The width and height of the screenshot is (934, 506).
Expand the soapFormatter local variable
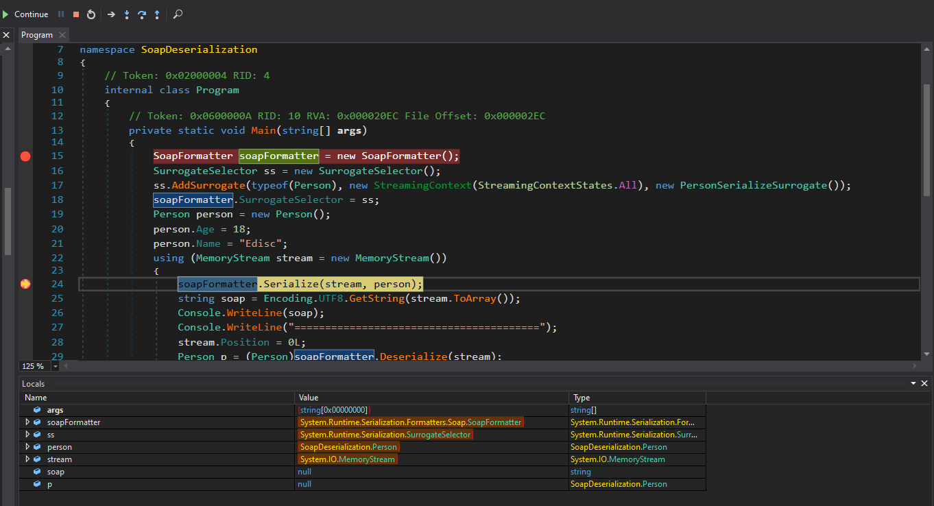point(27,422)
